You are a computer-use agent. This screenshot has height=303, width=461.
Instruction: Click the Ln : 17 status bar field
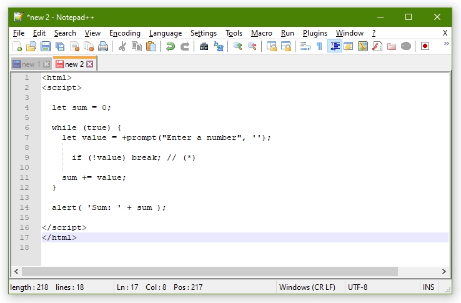click(x=127, y=287)
